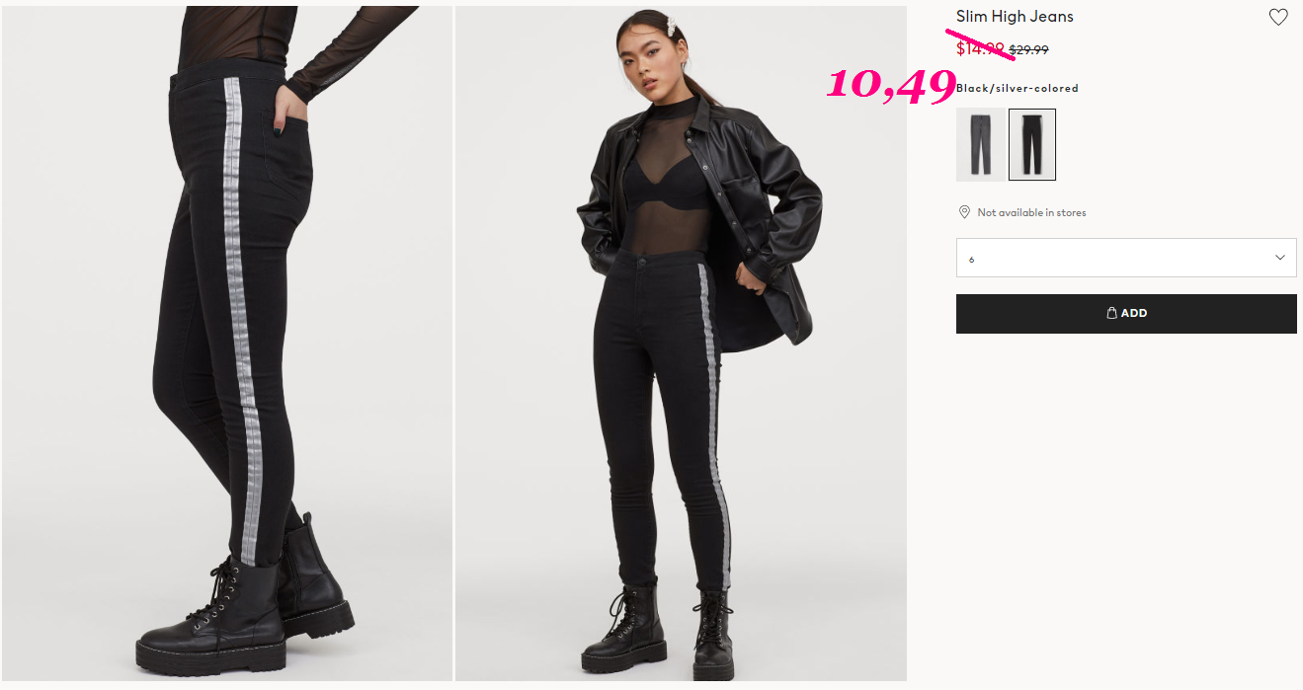Select the black/silver jeans color swatch
This screenshot has width=1303, height=690.
click(1032, 144)
